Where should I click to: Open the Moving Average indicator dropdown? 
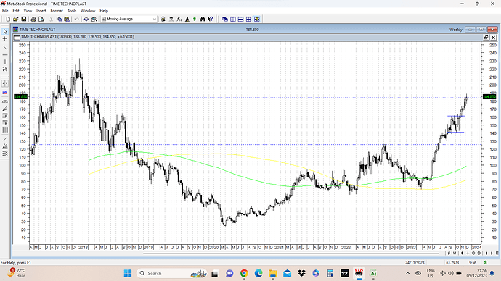(x=129, y=19)
